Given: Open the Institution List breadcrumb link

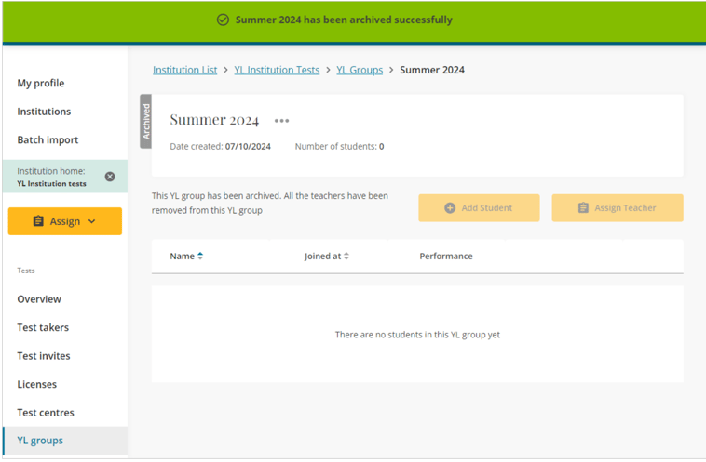Looking at the screenshot, I should click(x=184, y=70).
